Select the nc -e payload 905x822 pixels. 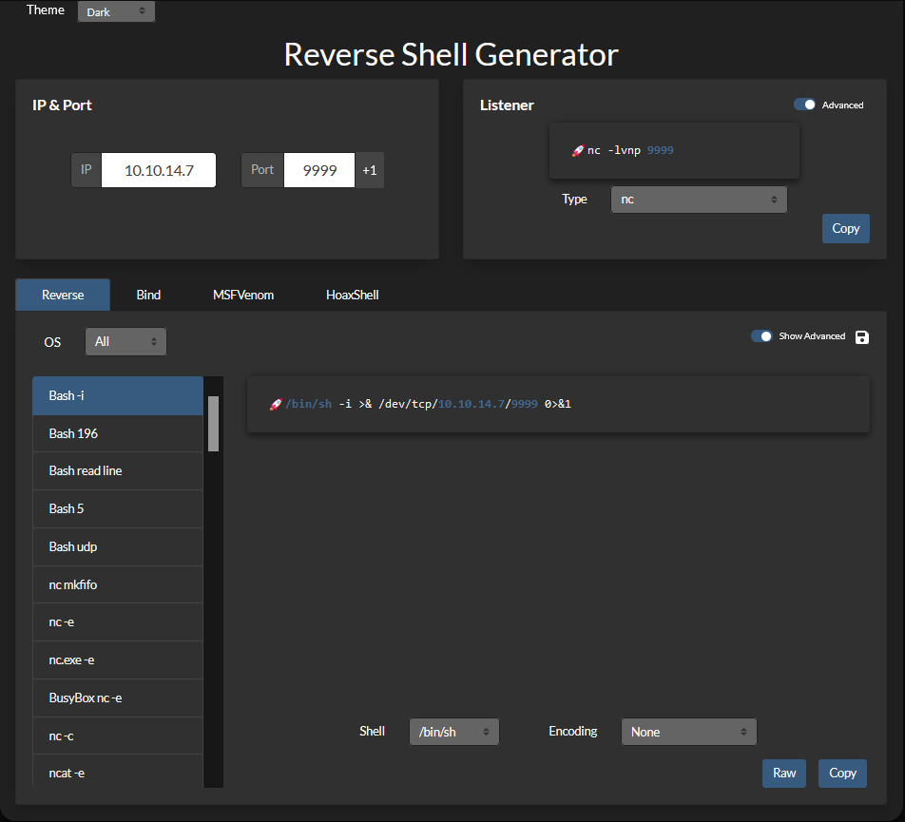point(118,622)
